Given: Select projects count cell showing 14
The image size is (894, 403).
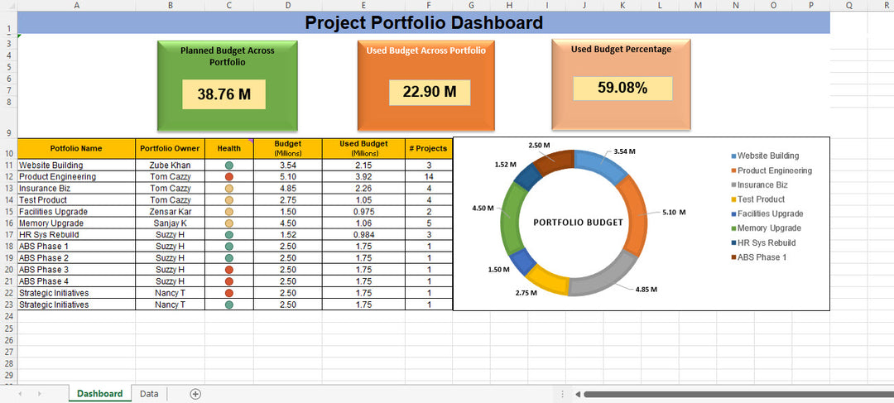Looking at the screenshot, I should tap(429, 177).
